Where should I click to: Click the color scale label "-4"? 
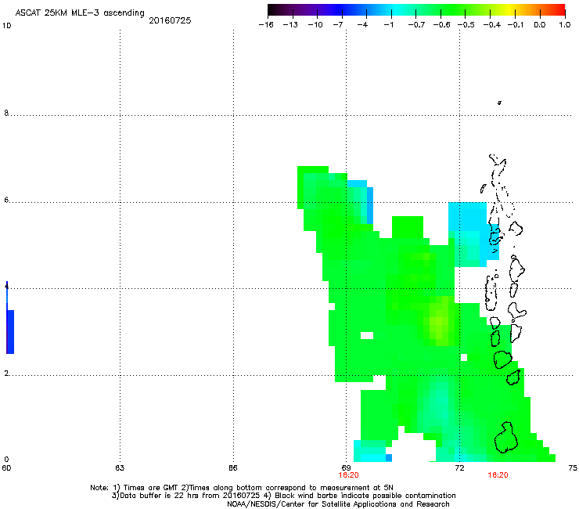[362, 25]
